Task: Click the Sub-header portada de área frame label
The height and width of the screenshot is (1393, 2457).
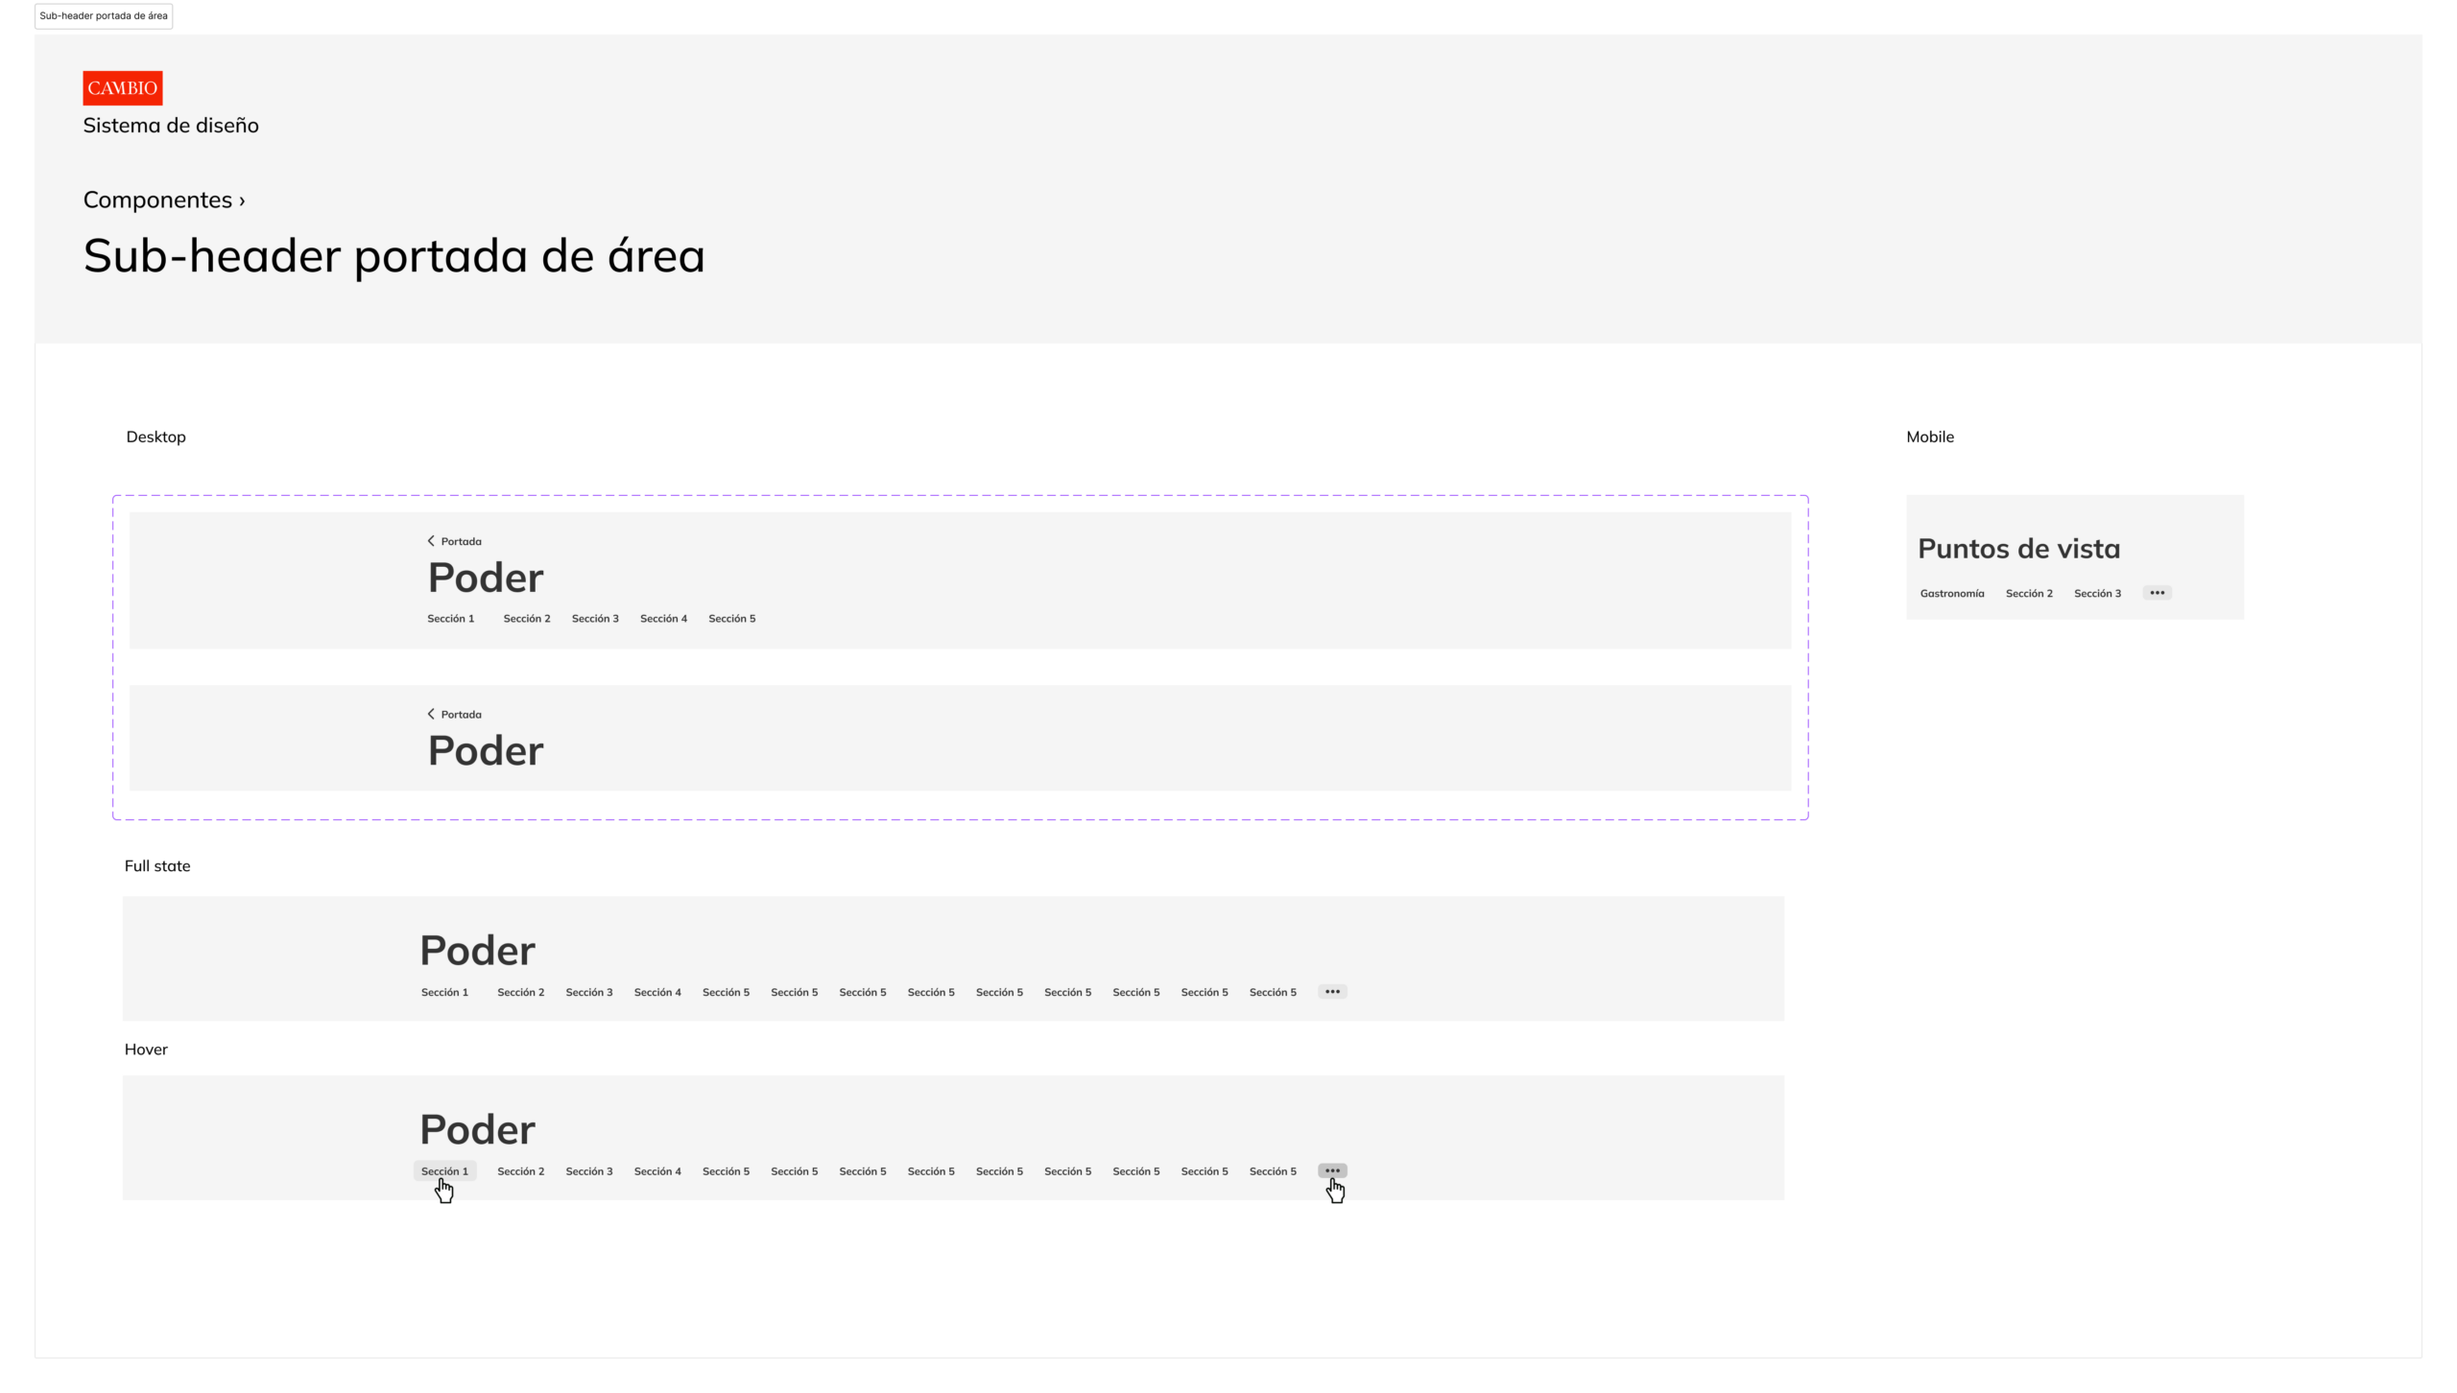Action: [104, 16]
